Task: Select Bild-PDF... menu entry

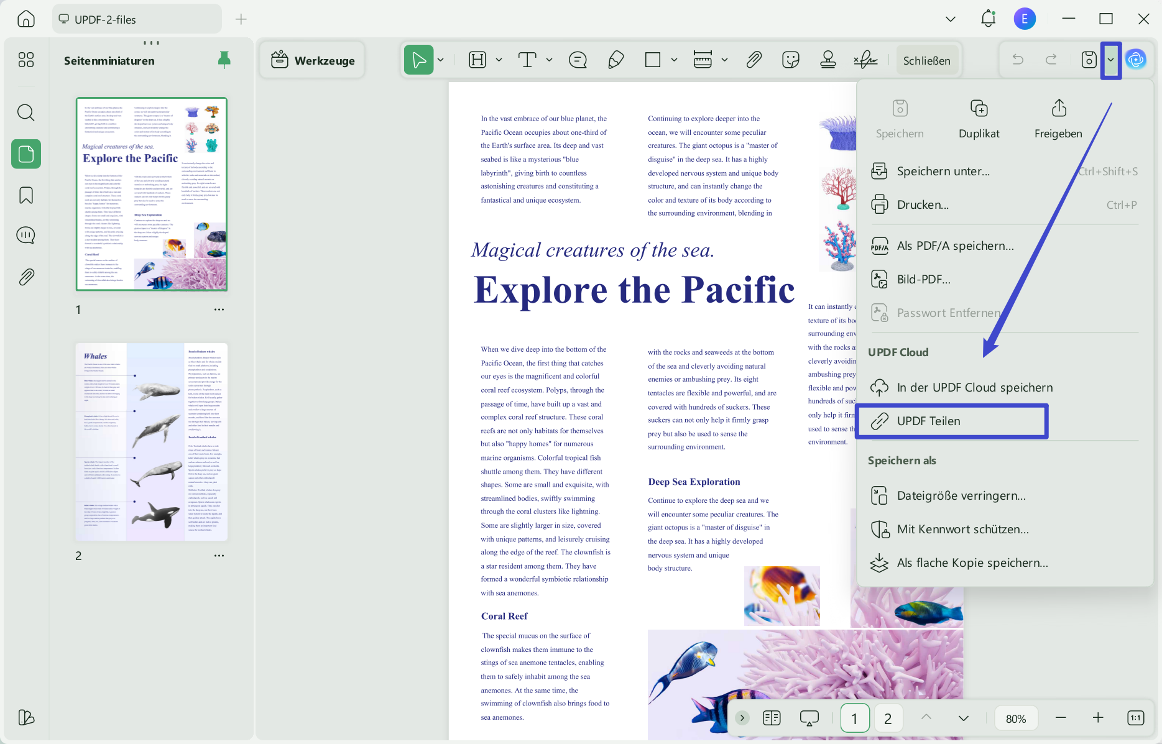Action: point(1005,279)
